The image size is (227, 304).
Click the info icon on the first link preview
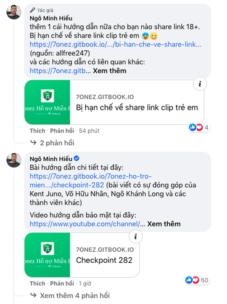click(200, 84)
